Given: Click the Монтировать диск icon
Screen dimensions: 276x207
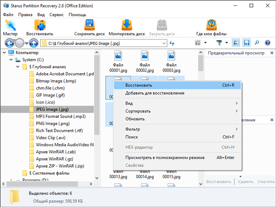Looking at the screenshot, I should click(x=127, y=28).
